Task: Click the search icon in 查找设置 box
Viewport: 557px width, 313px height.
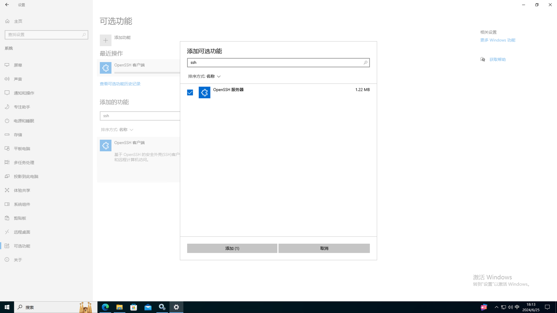Action: 84,34
